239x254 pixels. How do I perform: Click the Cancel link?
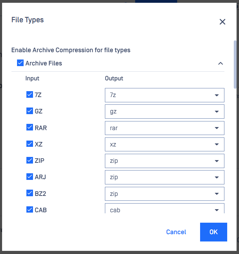(176, 232)
